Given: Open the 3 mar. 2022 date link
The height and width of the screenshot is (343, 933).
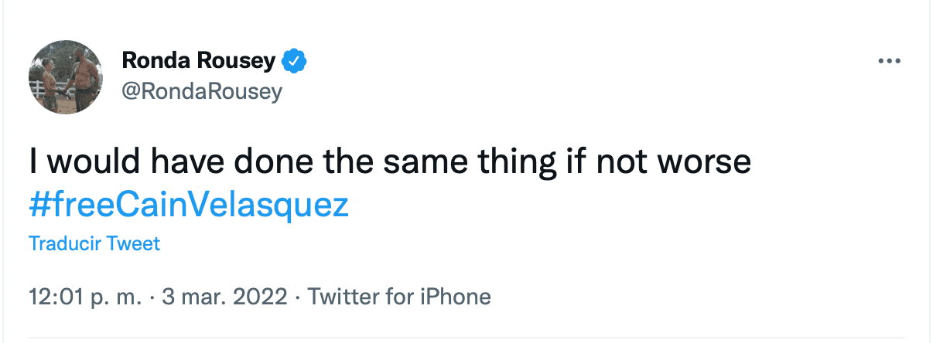Looking at the screenshot, I should (225, 297).
